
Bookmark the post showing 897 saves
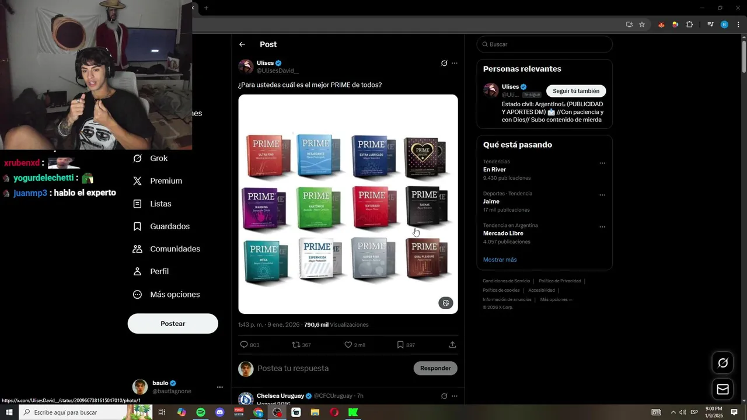(x=406, y=345)
